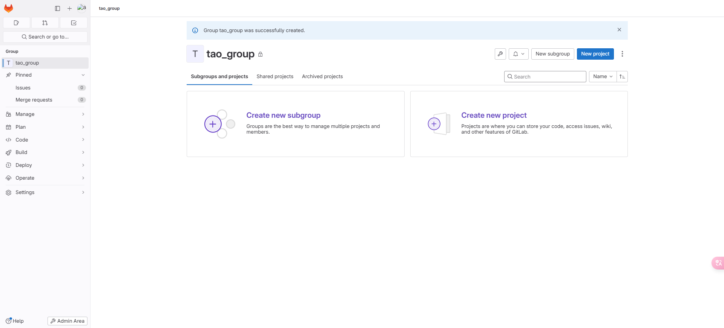Expand the Manage menu
The height and width of the screenshot is (328, 724).
tap(45, 114)
